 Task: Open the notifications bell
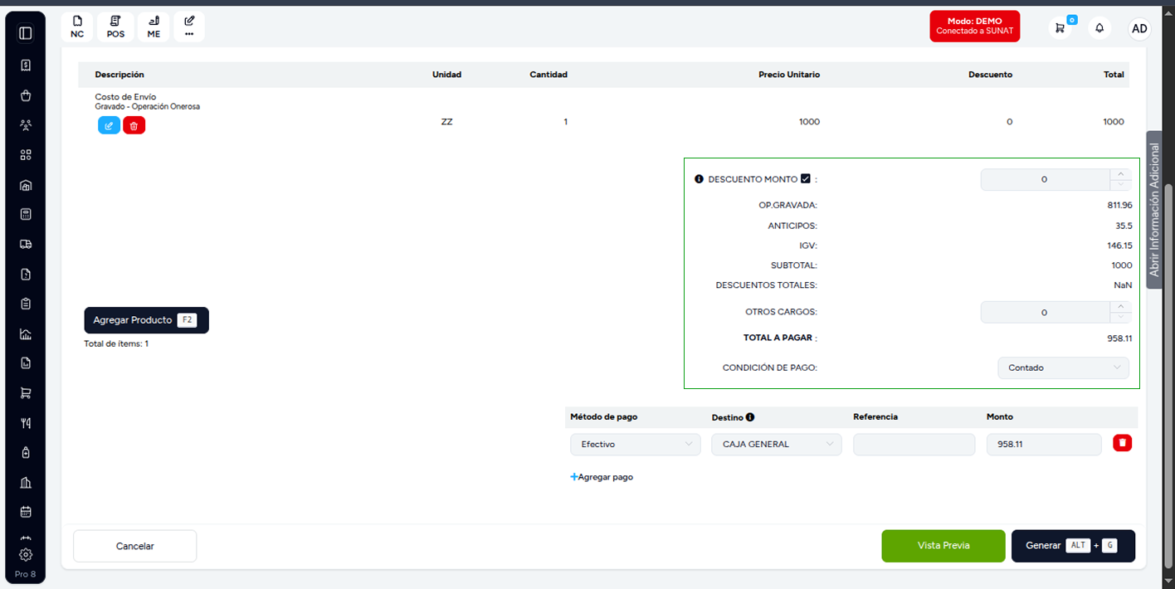1099,27
